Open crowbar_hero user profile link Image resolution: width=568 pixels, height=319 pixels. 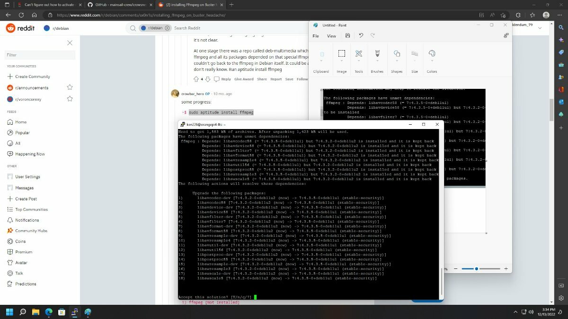192,94
